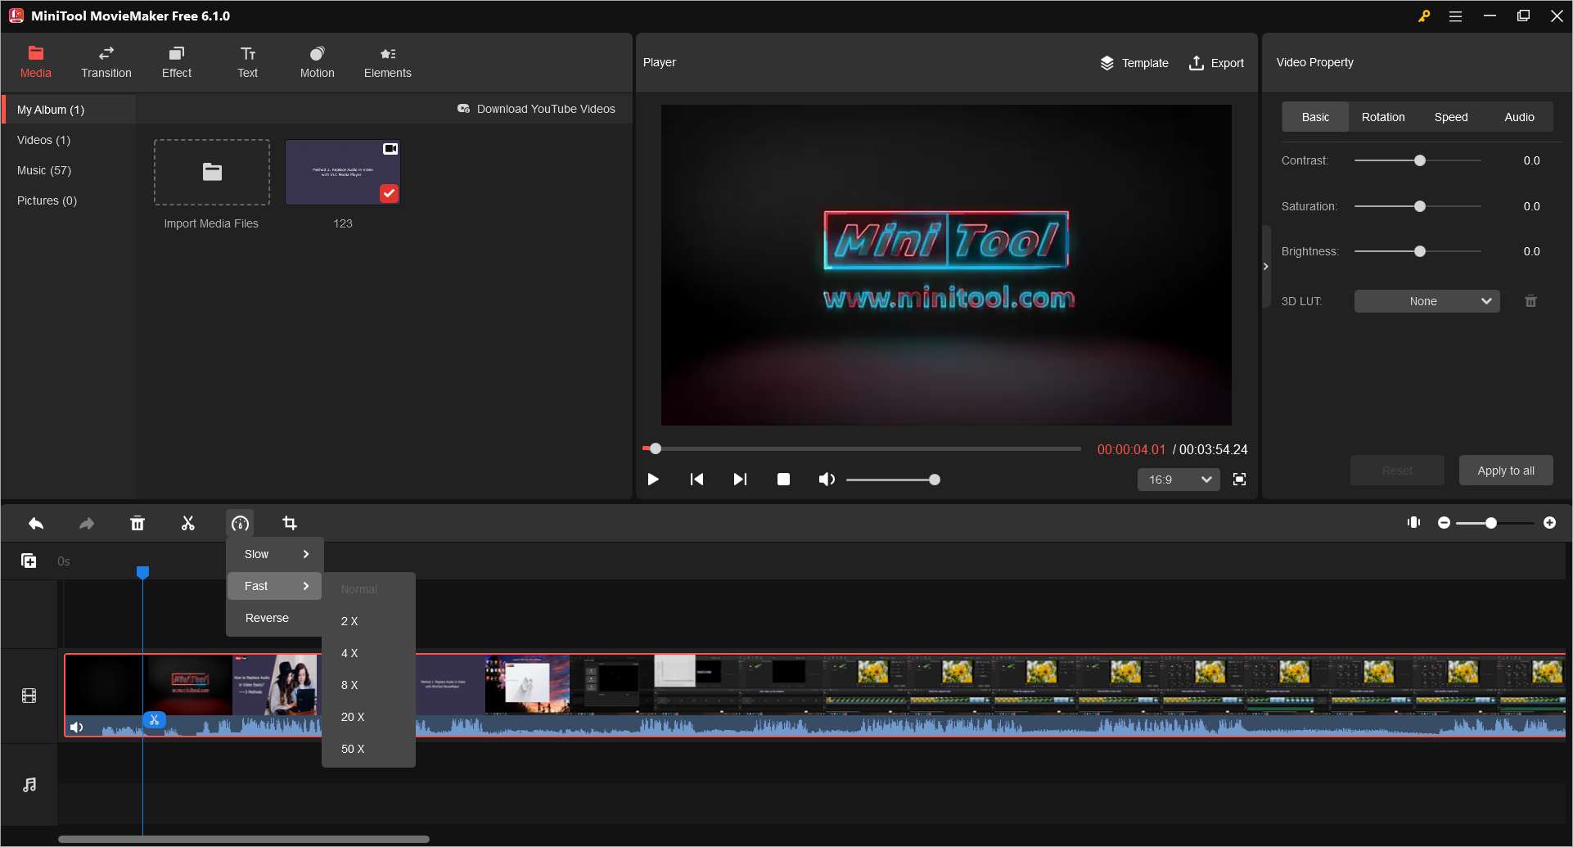Add a new track to timeline

pyautogui.click(x=29, y=561)
